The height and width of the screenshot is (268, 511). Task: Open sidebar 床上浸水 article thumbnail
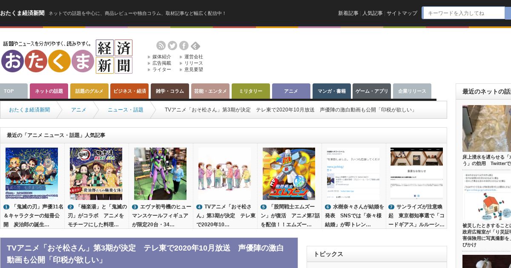487,128
